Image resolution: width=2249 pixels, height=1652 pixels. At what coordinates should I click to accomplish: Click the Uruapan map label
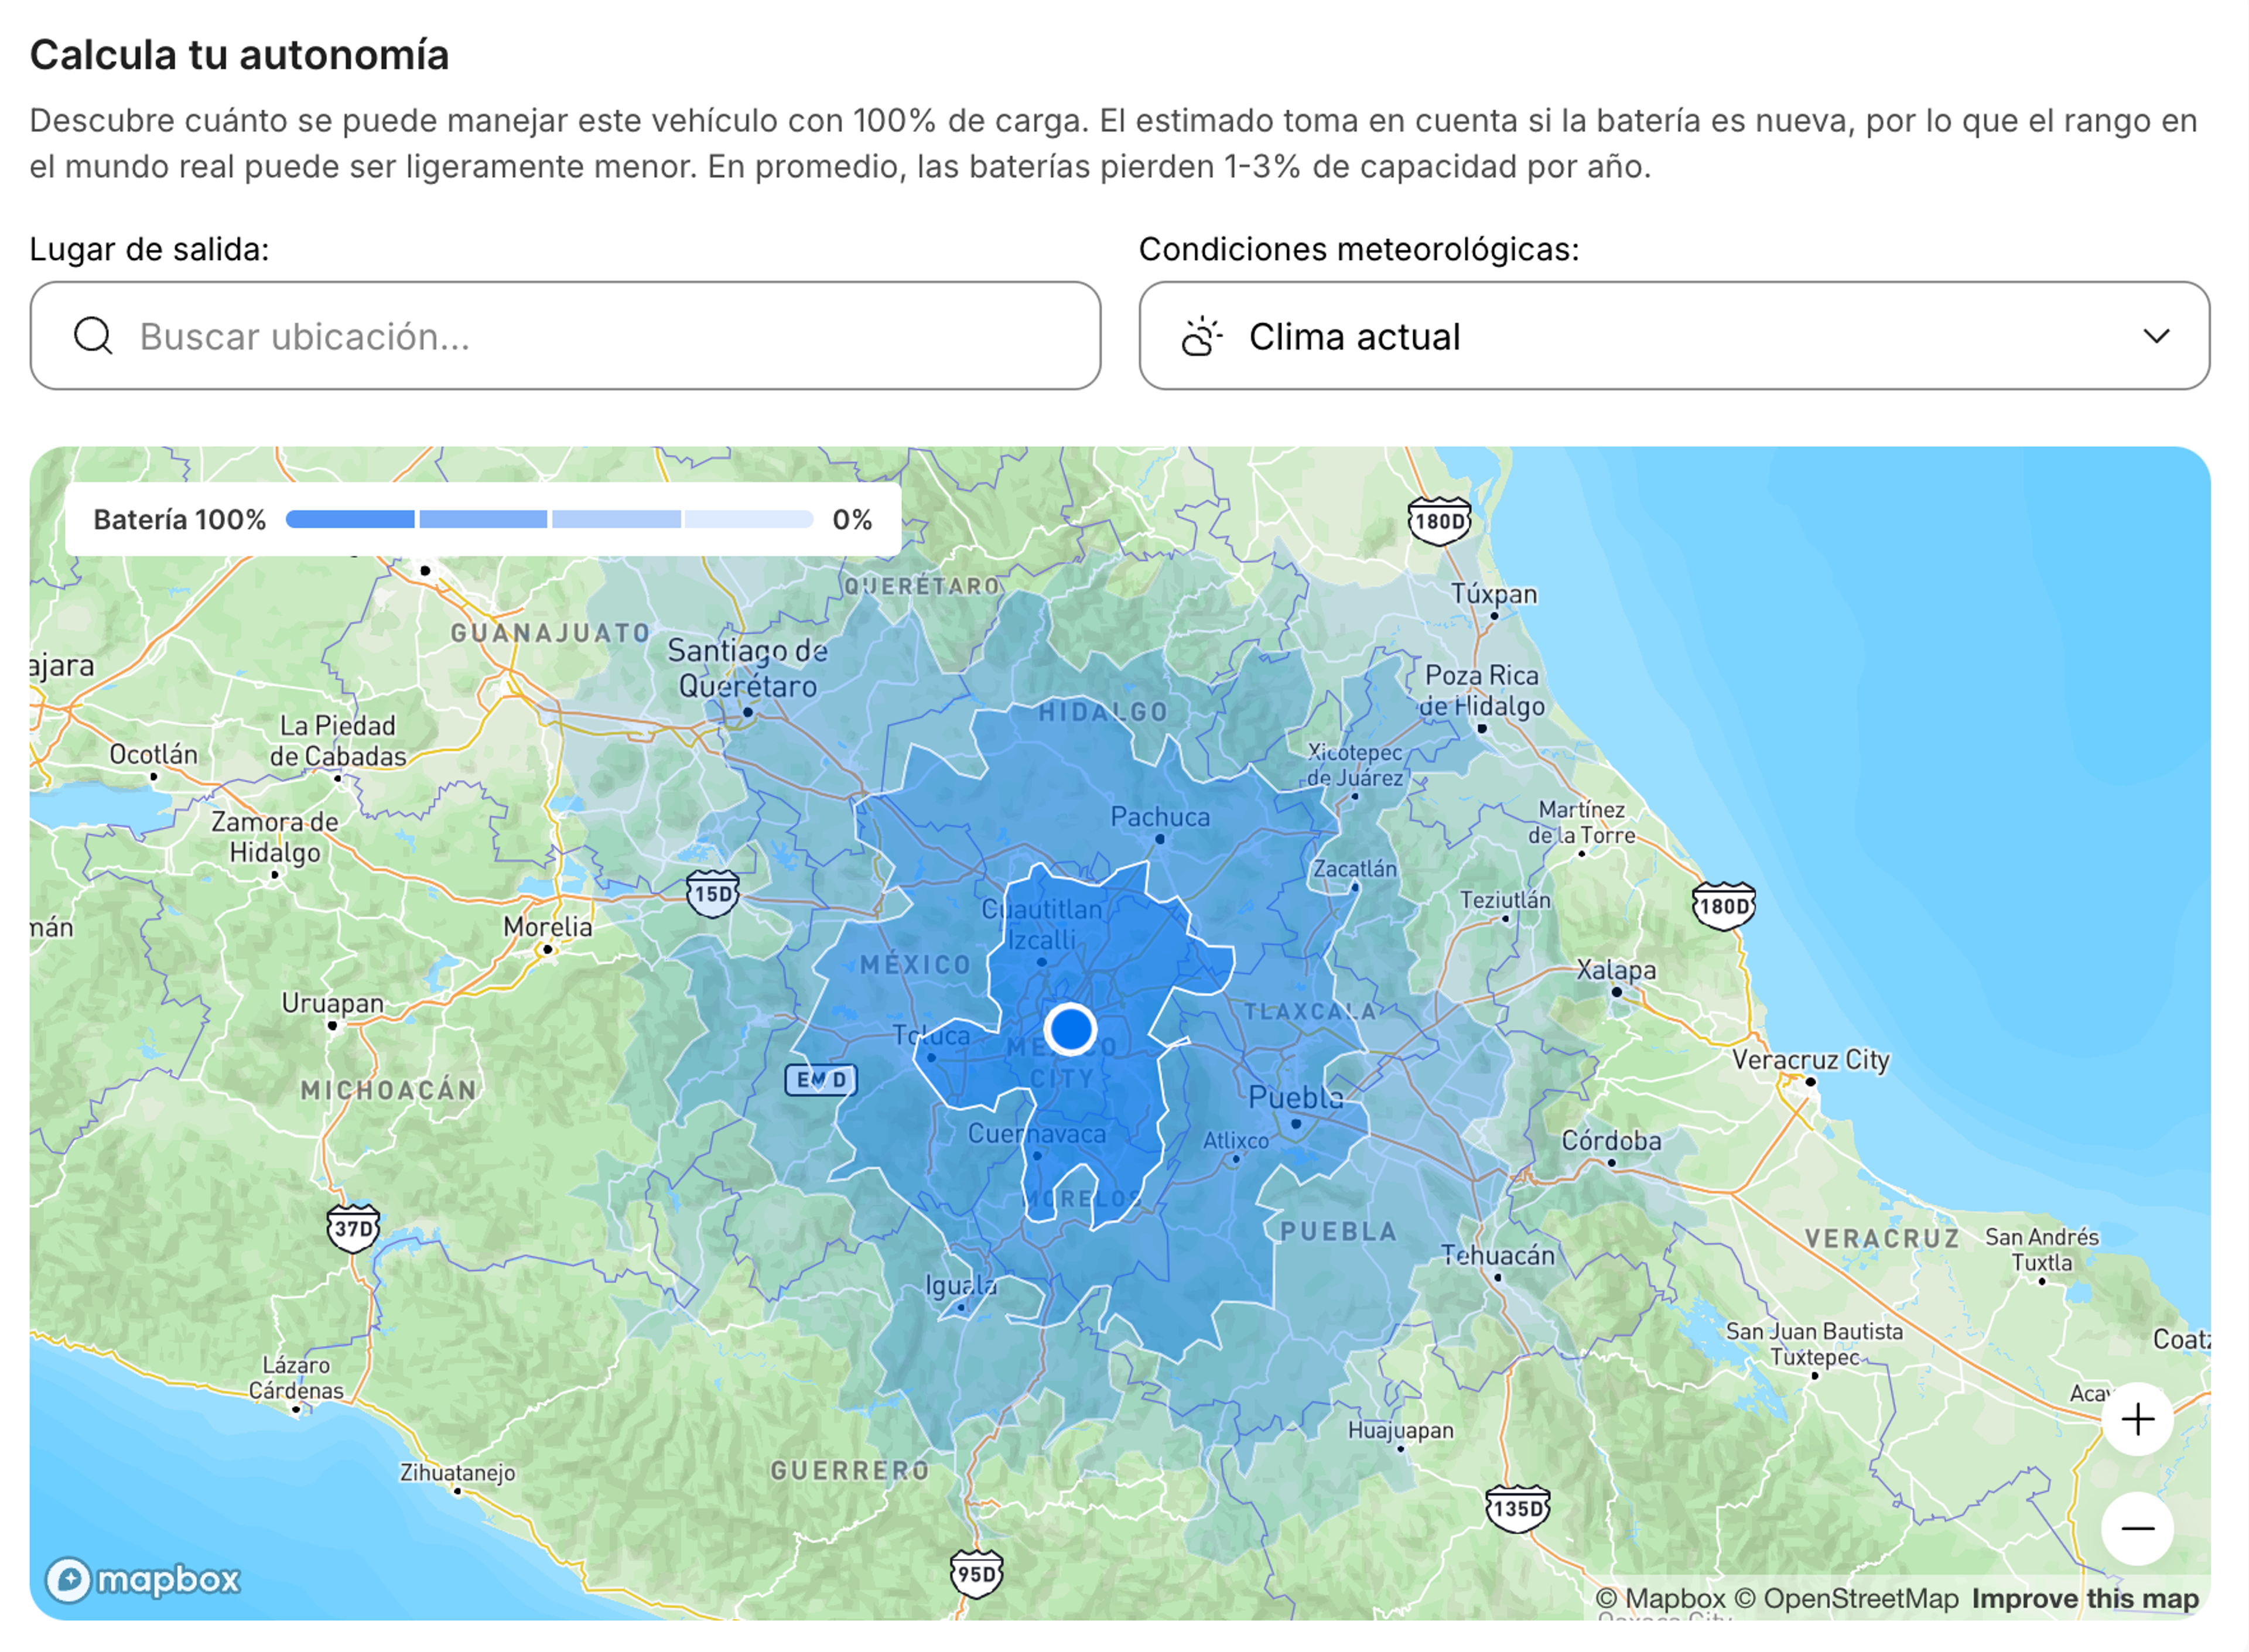point(332,1003)
